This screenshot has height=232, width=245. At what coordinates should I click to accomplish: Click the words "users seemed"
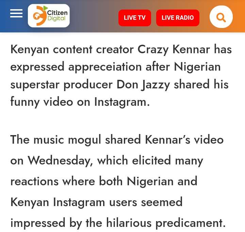(x=146, y=202)
